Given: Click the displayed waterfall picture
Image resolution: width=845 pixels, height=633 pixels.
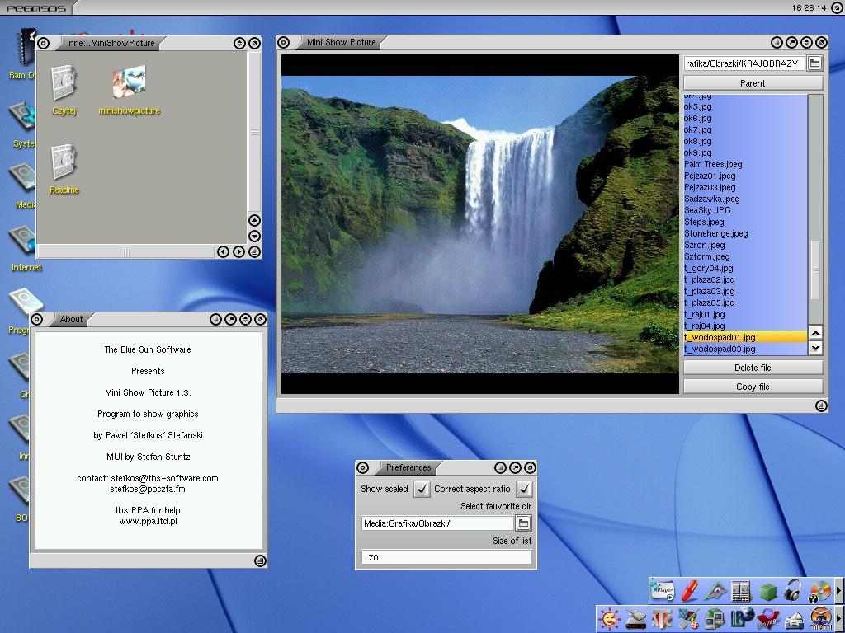Looking at the screenshot, I should [479, 224].
